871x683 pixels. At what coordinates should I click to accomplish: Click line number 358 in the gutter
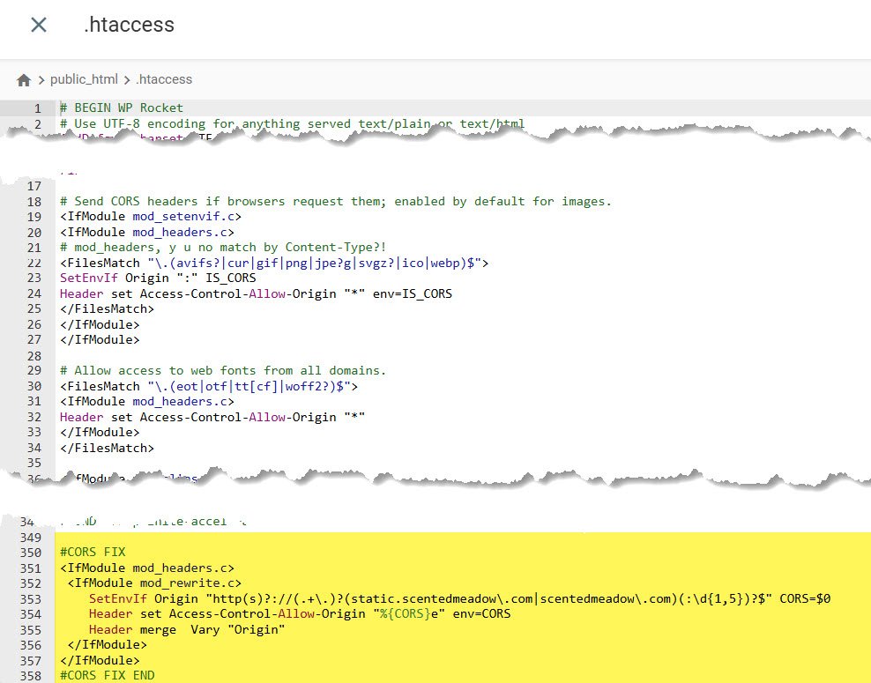coord(31,676)
